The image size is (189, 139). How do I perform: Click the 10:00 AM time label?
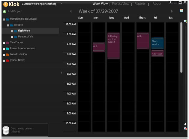(70, 123)
